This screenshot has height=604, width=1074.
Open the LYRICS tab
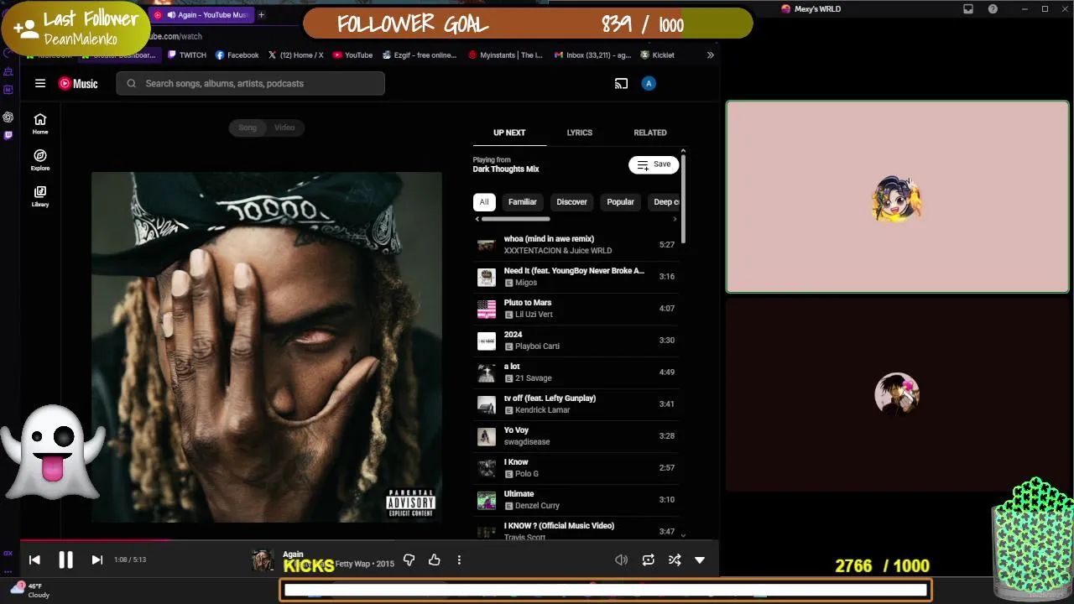click(x=579, y=133)
